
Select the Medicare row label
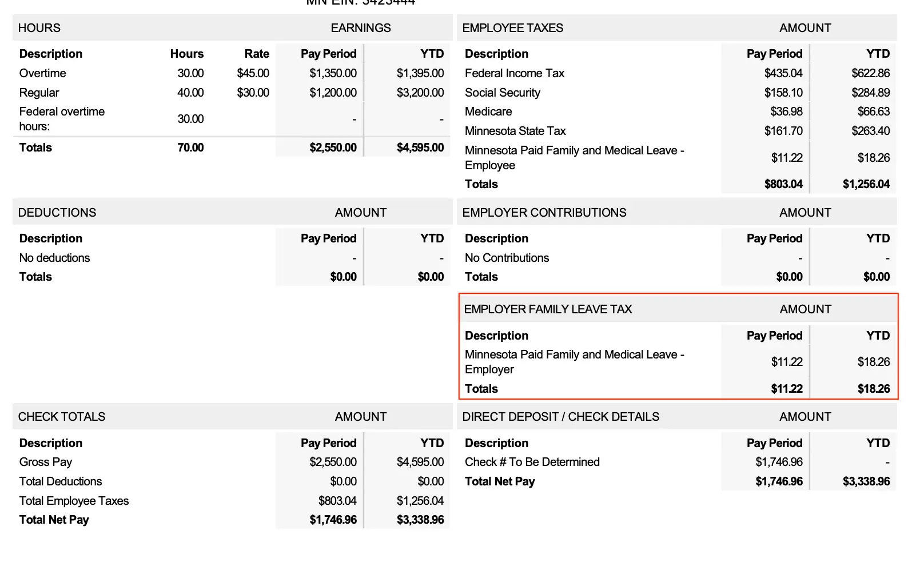[488, 111]
